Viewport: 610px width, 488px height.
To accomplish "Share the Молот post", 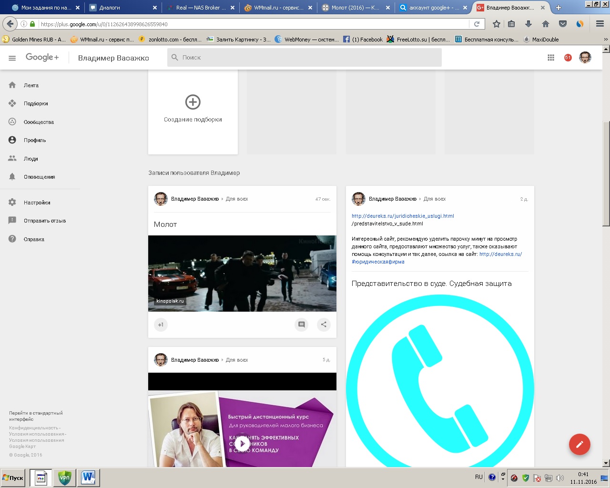I will [x=324, y=325].
